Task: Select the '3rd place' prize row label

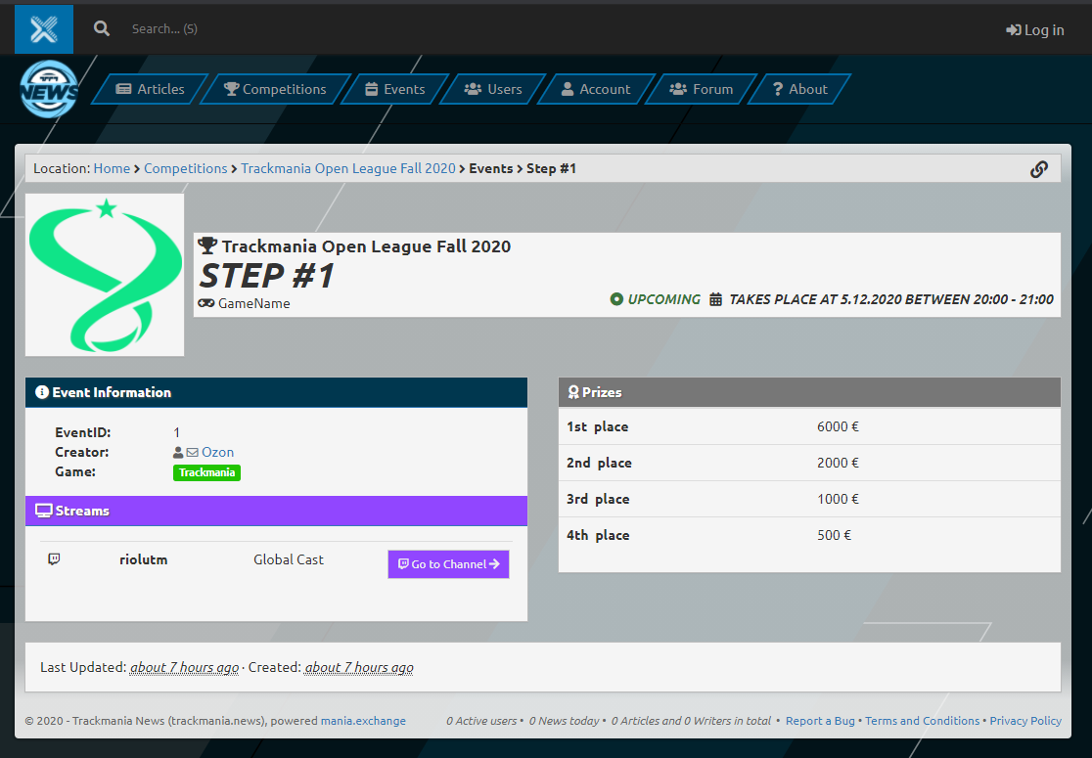Action: [x=598, y=499]
